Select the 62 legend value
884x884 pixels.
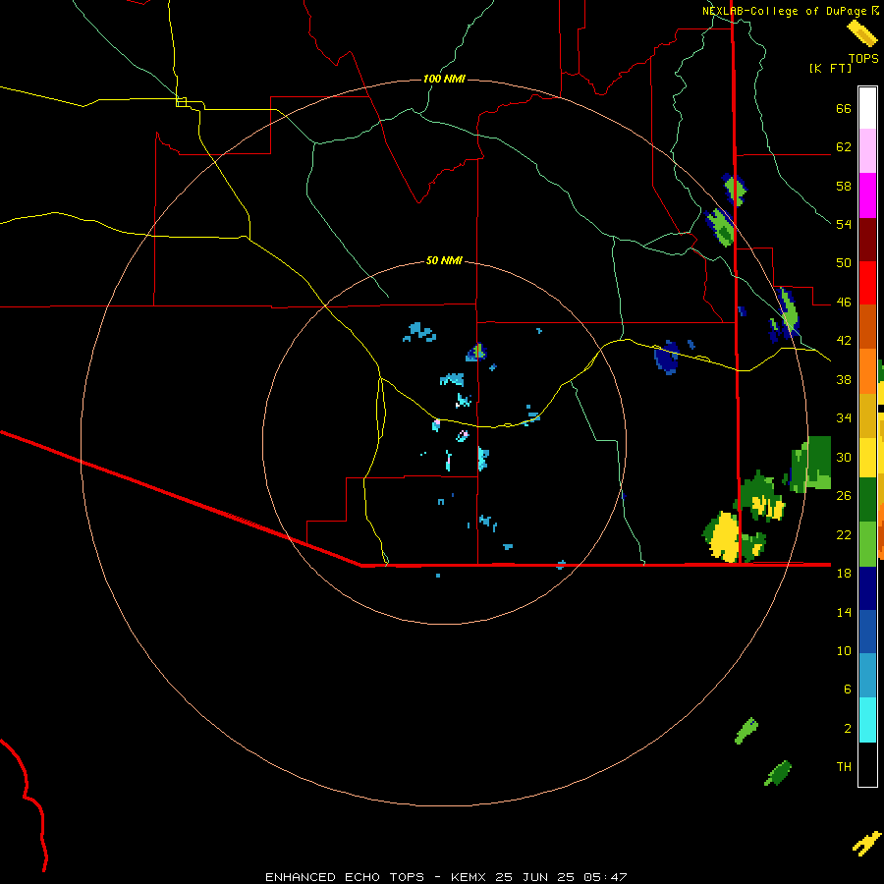[x=844, y=147]
